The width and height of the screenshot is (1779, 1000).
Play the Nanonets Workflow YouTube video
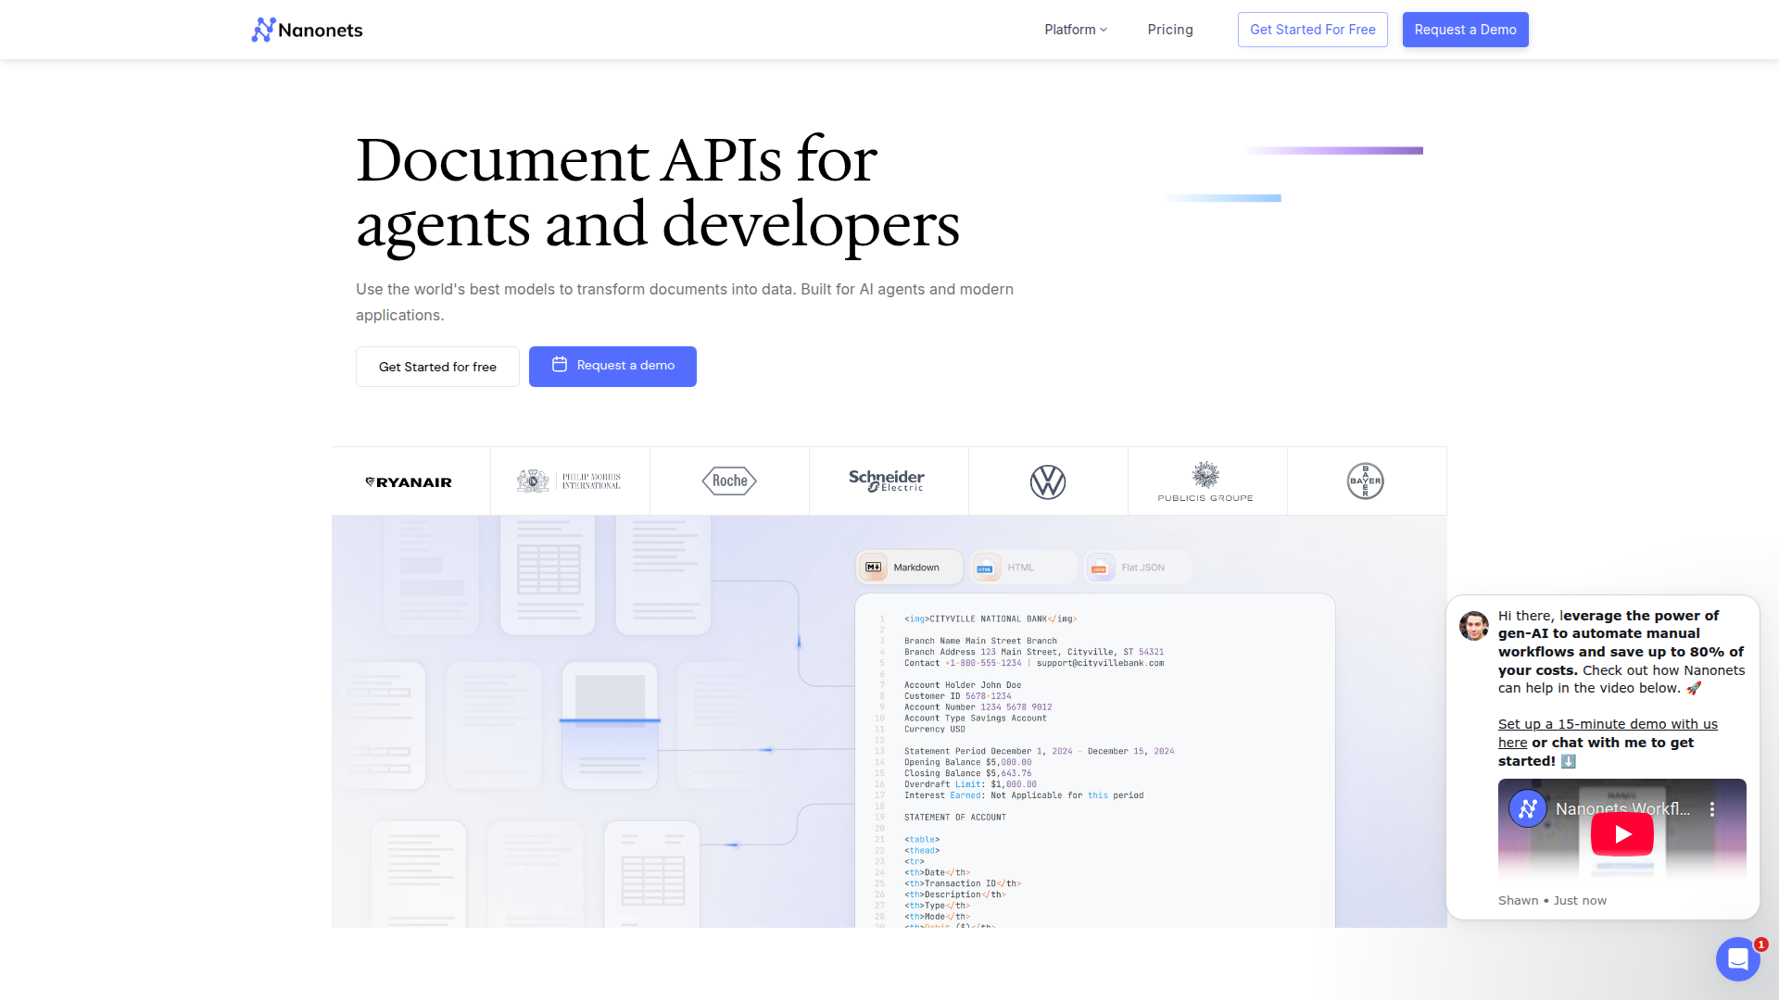1621,834
